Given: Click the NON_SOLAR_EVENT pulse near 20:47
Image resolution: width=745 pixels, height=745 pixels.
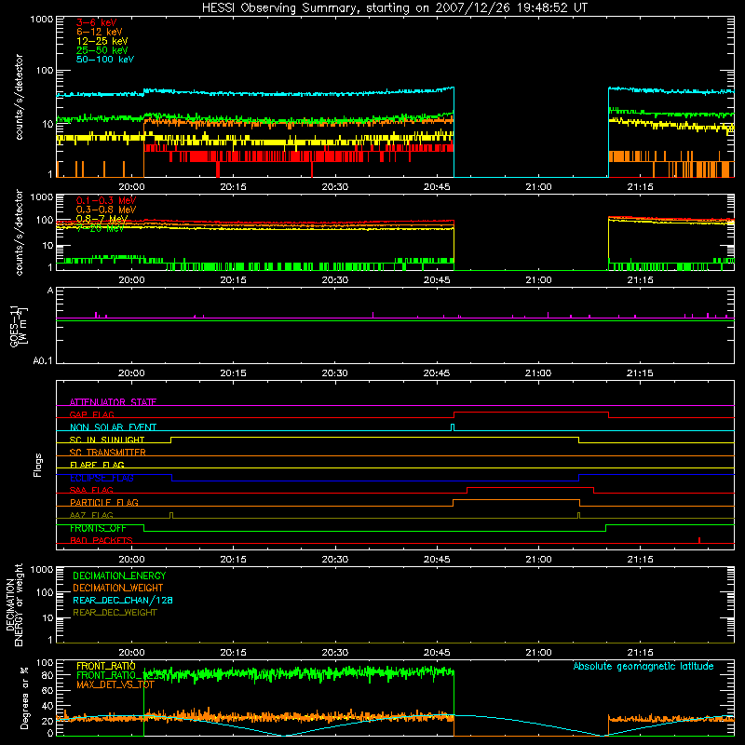Looking at the screenshot, I should pyautogui.click(x=453, y=427).
